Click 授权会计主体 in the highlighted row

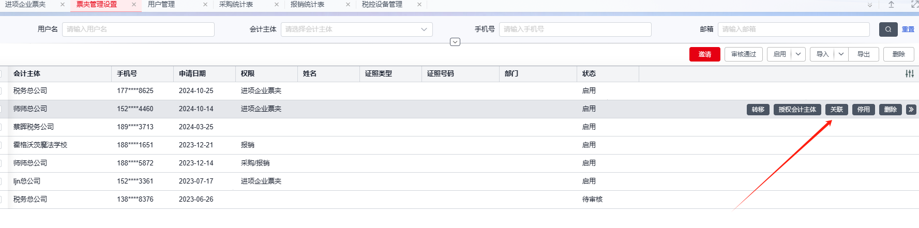tap(797, 110)
